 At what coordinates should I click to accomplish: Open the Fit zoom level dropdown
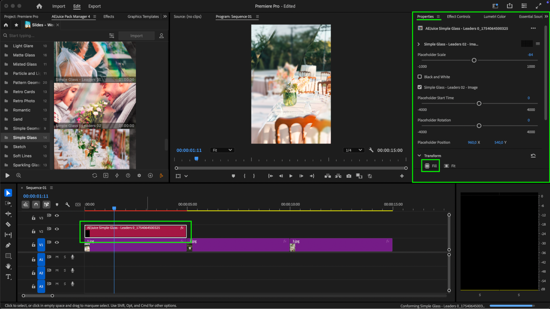(x=222, y=150)
